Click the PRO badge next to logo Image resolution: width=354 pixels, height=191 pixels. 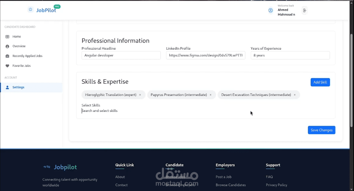tap(57, 7)
